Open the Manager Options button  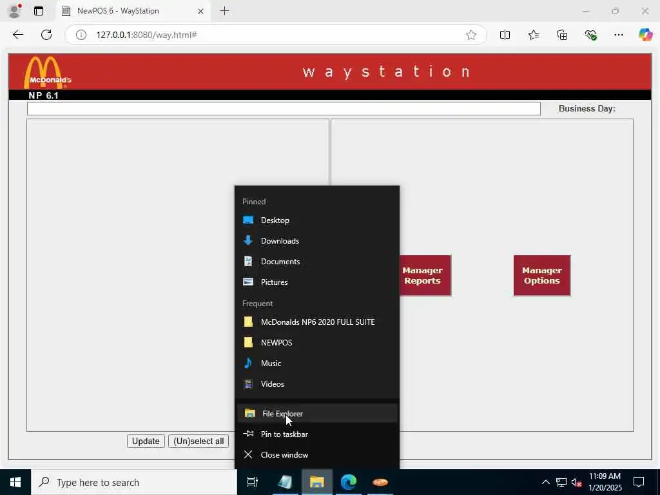[541, 276]
